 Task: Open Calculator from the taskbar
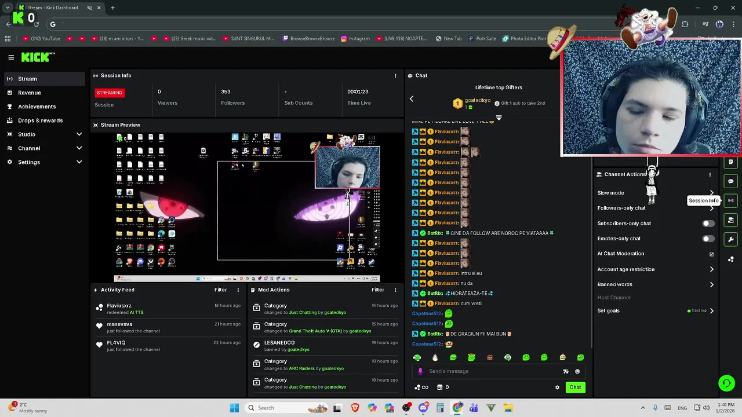click(440, 408)
